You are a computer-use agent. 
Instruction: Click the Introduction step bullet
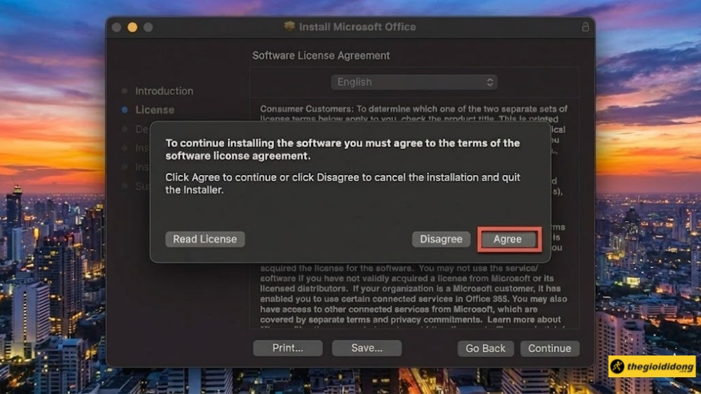tap(125, 91)
